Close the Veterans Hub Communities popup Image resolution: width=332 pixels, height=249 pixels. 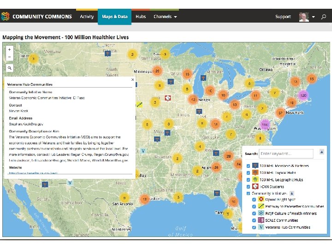coord(132,80)
